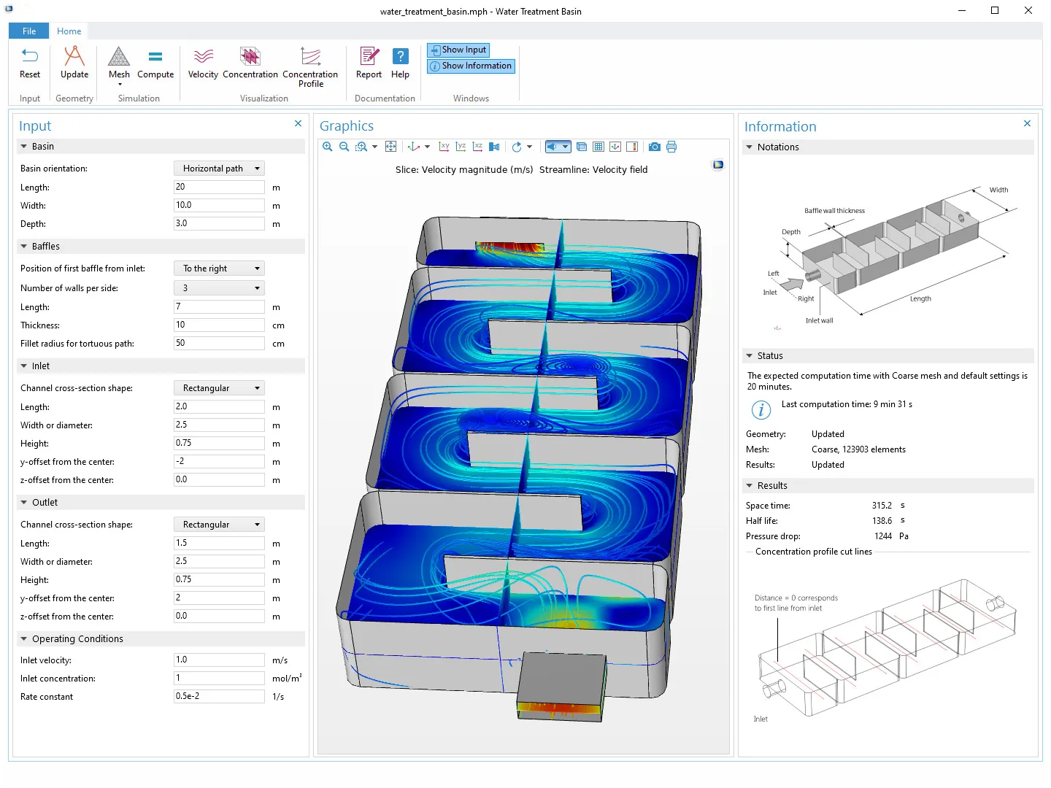1051x788 pixels.
Task: Click the Compute button
Action: pyautogui.click(x=155, y=63)
